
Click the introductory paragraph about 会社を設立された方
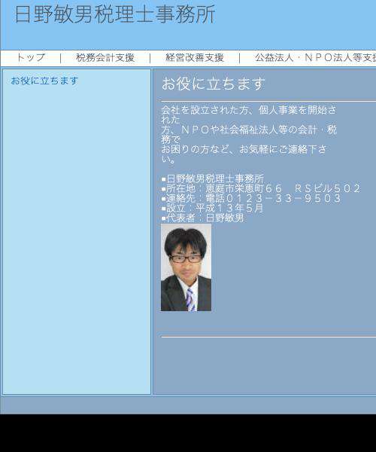(x=249, y=134)
